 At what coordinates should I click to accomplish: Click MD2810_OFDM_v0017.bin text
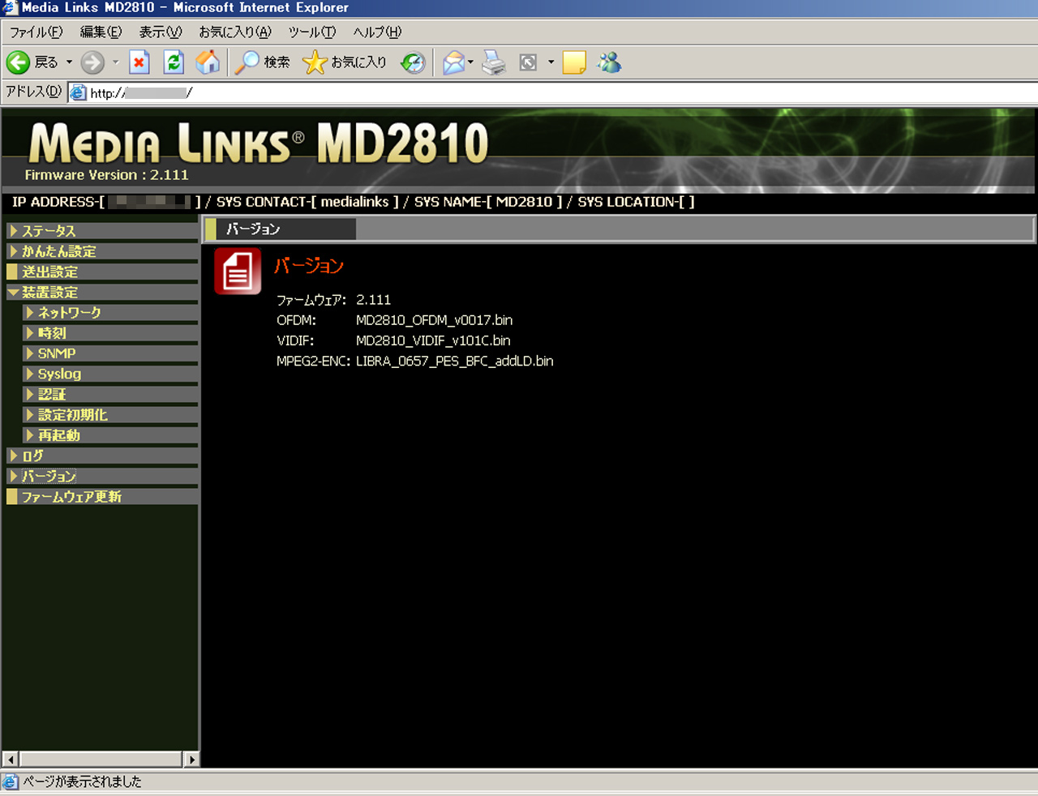(x=434, y=320)
